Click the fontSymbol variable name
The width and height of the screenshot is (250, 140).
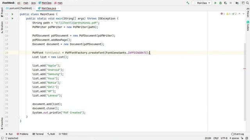tap(53, 53)
